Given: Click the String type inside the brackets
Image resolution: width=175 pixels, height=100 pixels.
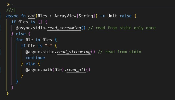Looking at the screenshot, I should (x=86, y=16).
